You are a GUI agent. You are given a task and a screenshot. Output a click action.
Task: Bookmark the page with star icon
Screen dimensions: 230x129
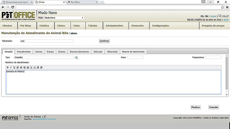pos(222,7)
